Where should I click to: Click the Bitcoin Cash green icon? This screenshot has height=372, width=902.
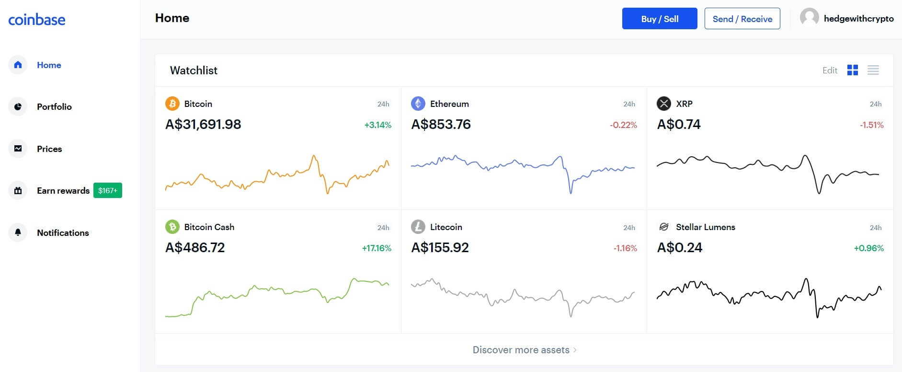tap(172, 227)
